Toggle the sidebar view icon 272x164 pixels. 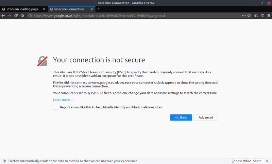[x=262, y=16]
